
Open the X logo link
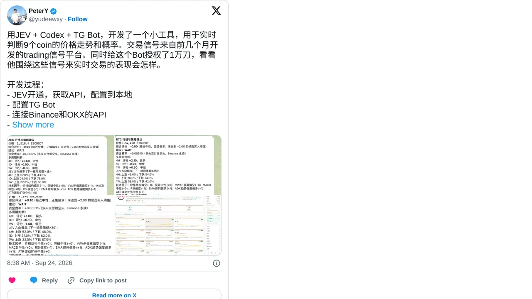pyautogui.click(x=216, y=11)
